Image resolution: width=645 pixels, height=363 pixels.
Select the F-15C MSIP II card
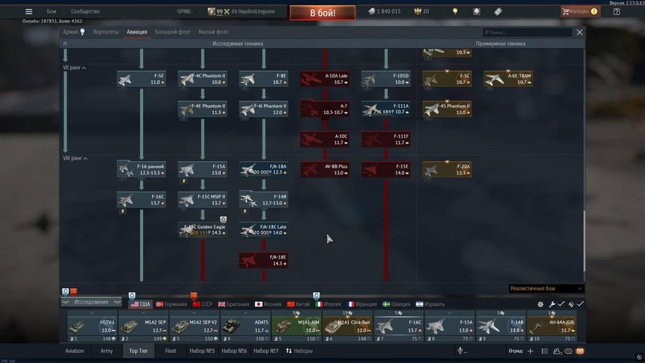tap(203, 200)
